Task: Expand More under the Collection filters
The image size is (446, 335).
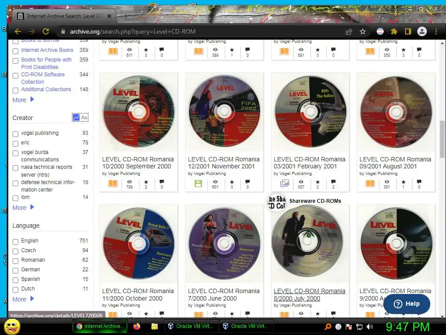Action: click(23, 100)
